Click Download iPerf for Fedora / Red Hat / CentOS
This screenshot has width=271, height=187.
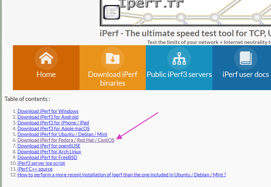[66, 140]
